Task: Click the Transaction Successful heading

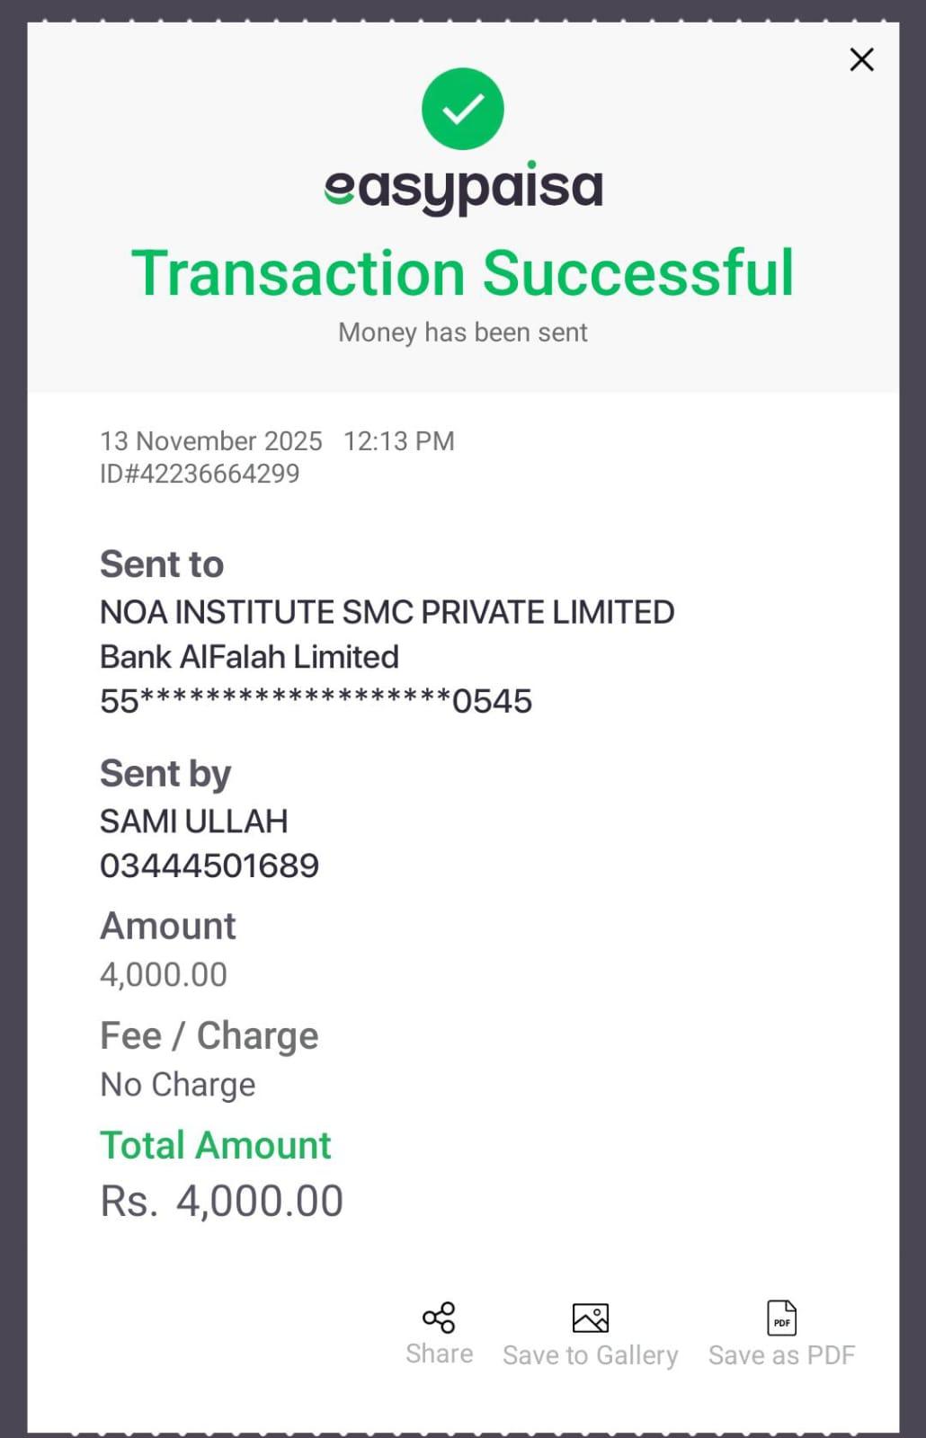Action: 463,273
